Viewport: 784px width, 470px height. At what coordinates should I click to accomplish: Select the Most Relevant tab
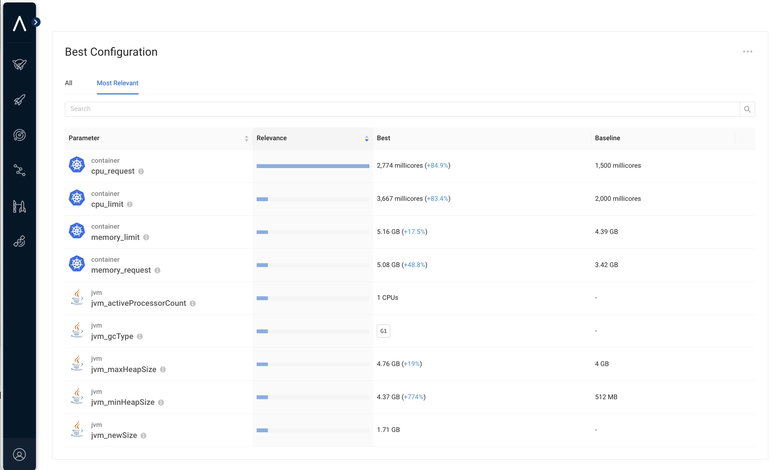(117, 83)
